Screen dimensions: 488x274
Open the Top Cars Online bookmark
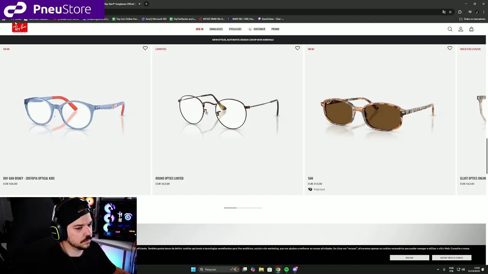[x=125, y=19]
